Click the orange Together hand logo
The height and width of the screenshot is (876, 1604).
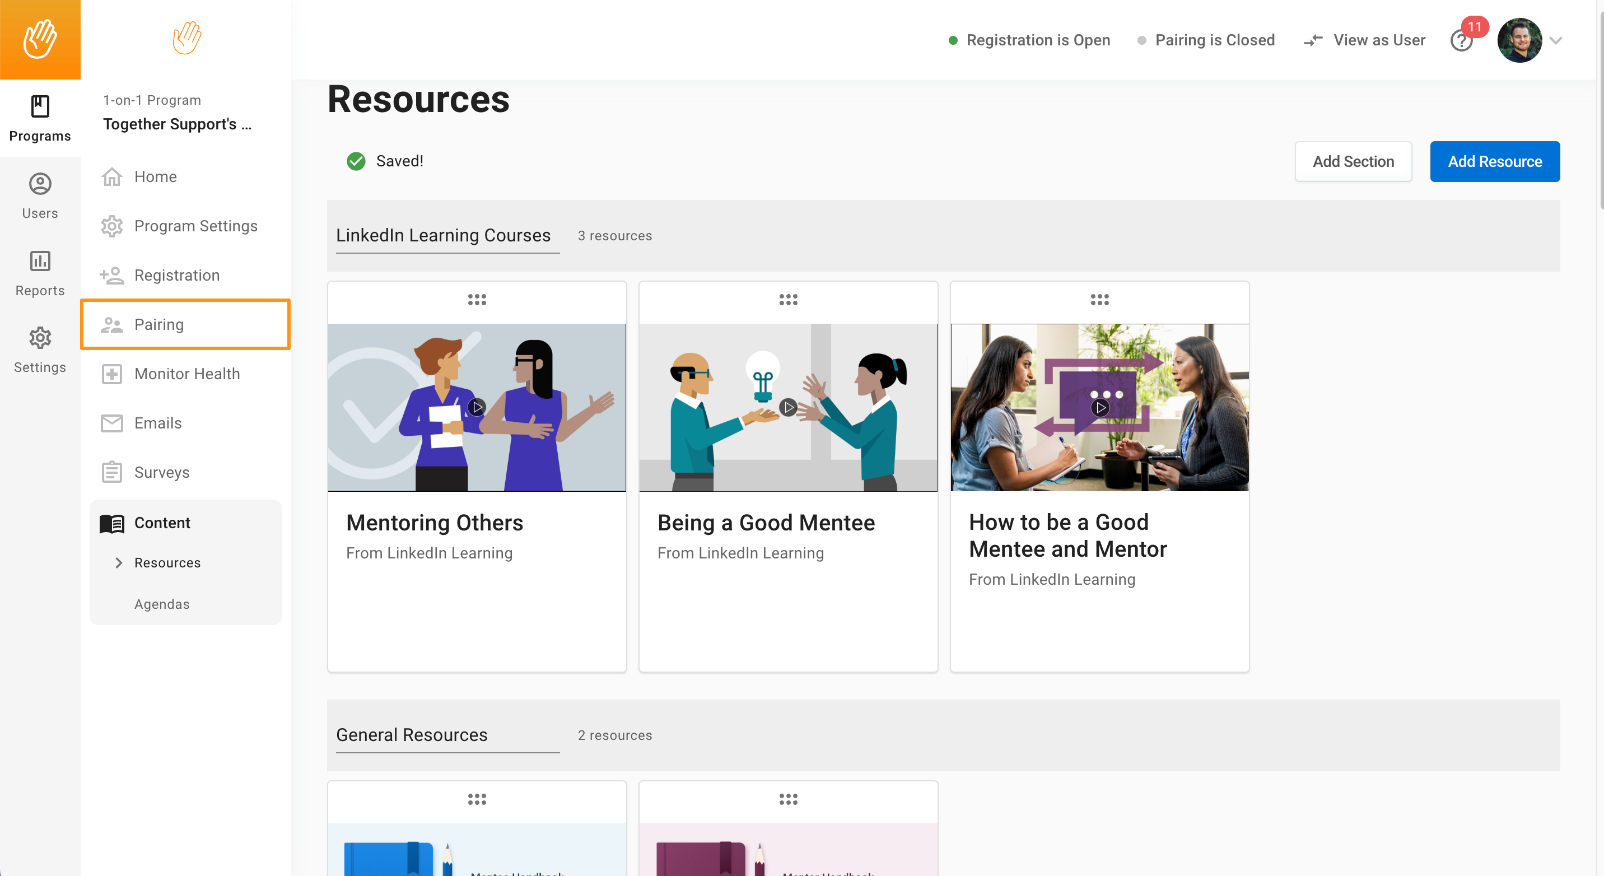(x=40, y=39)
